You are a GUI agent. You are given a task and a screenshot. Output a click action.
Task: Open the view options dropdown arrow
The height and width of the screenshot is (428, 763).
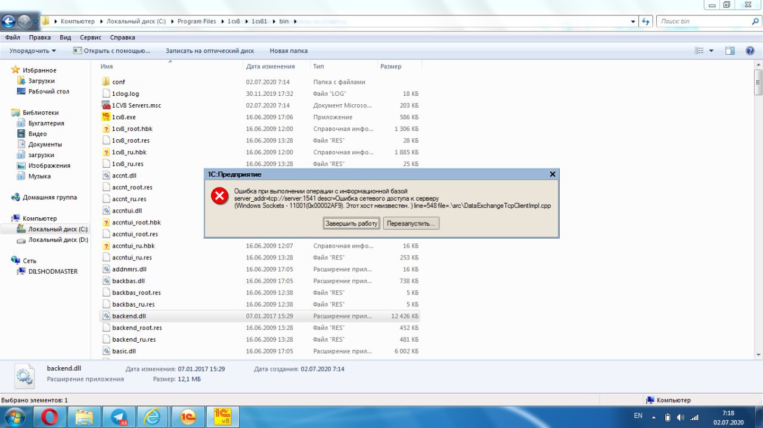pyautogui.click(x=711, y=51)
